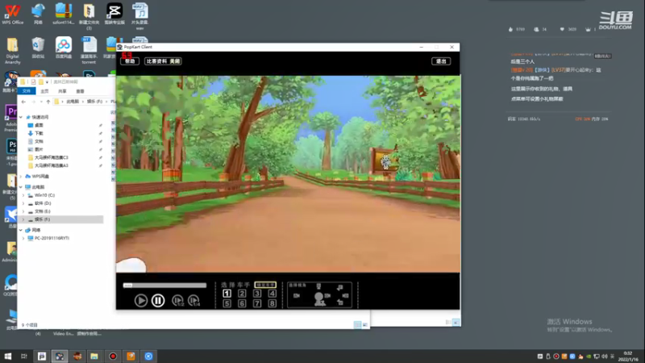The width and height of the screenshot is (645, 363).
Task: Select the racer figure in view panel
Action: 318,299
